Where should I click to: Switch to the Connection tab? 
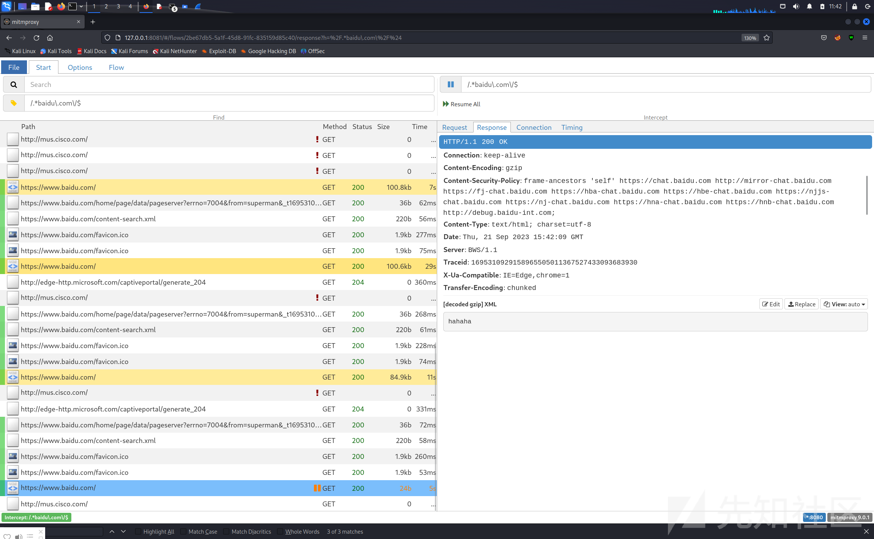(x=534, y=128)
